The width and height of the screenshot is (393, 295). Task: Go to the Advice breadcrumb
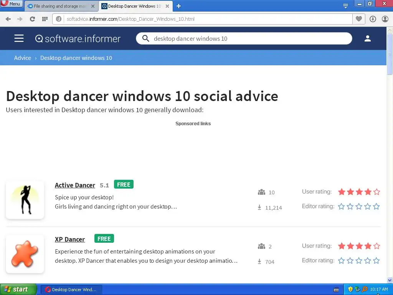(23, 58)
